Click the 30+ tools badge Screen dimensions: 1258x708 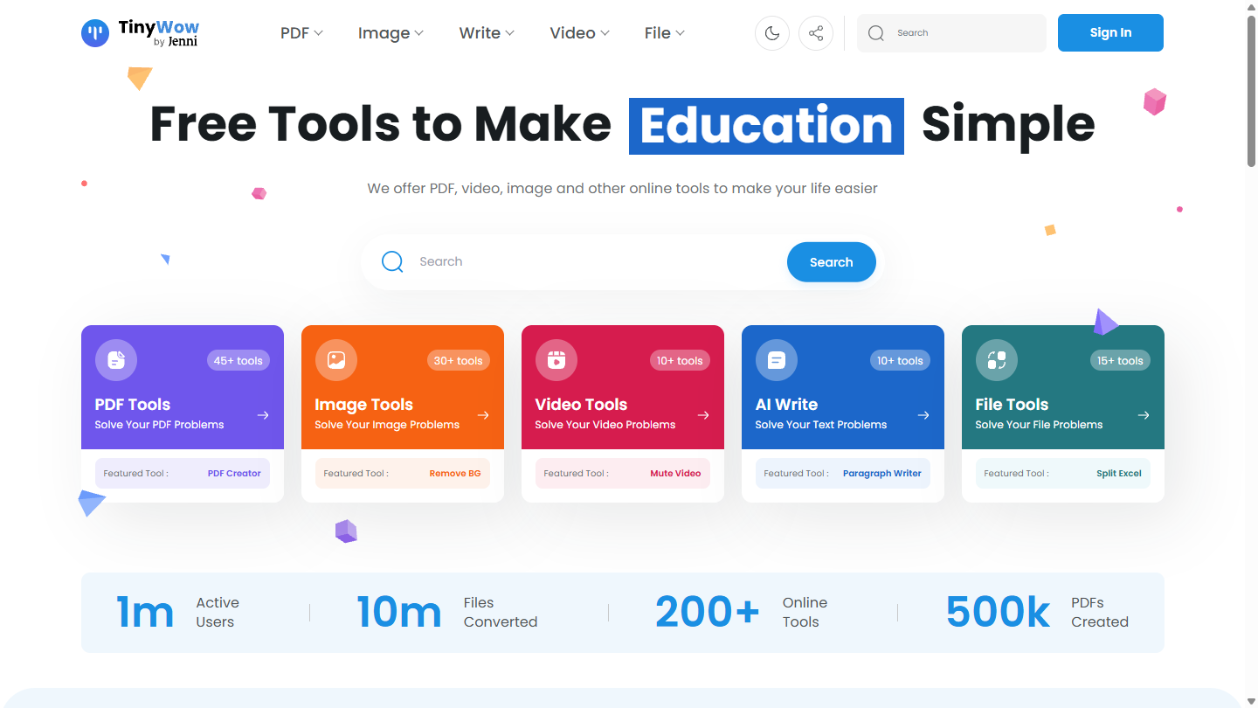tap(459, 360)
